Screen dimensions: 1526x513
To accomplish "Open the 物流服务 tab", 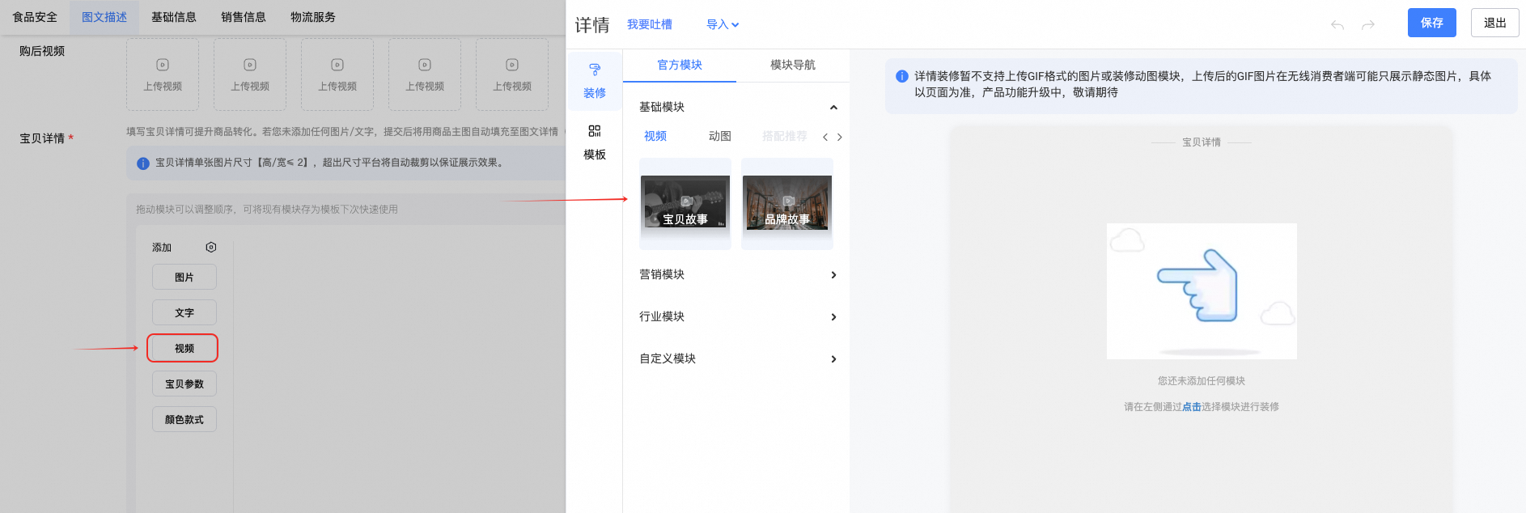I will pos(313,17).
